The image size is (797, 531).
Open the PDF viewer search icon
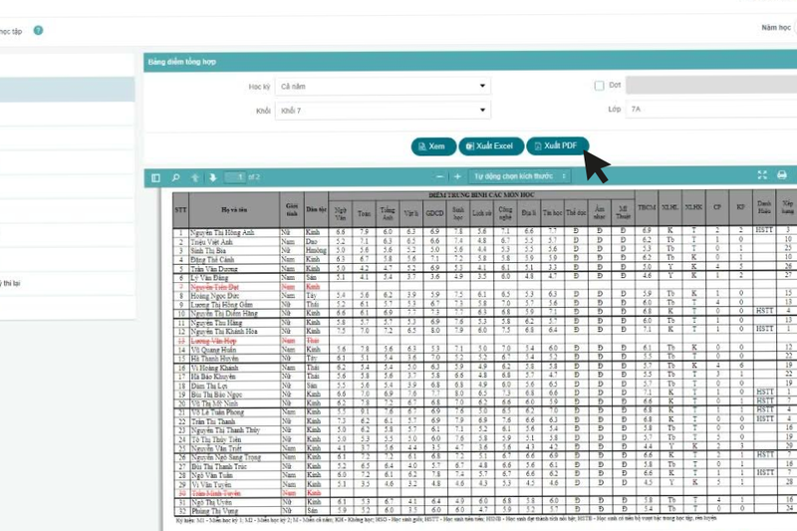tap(176, 178)
